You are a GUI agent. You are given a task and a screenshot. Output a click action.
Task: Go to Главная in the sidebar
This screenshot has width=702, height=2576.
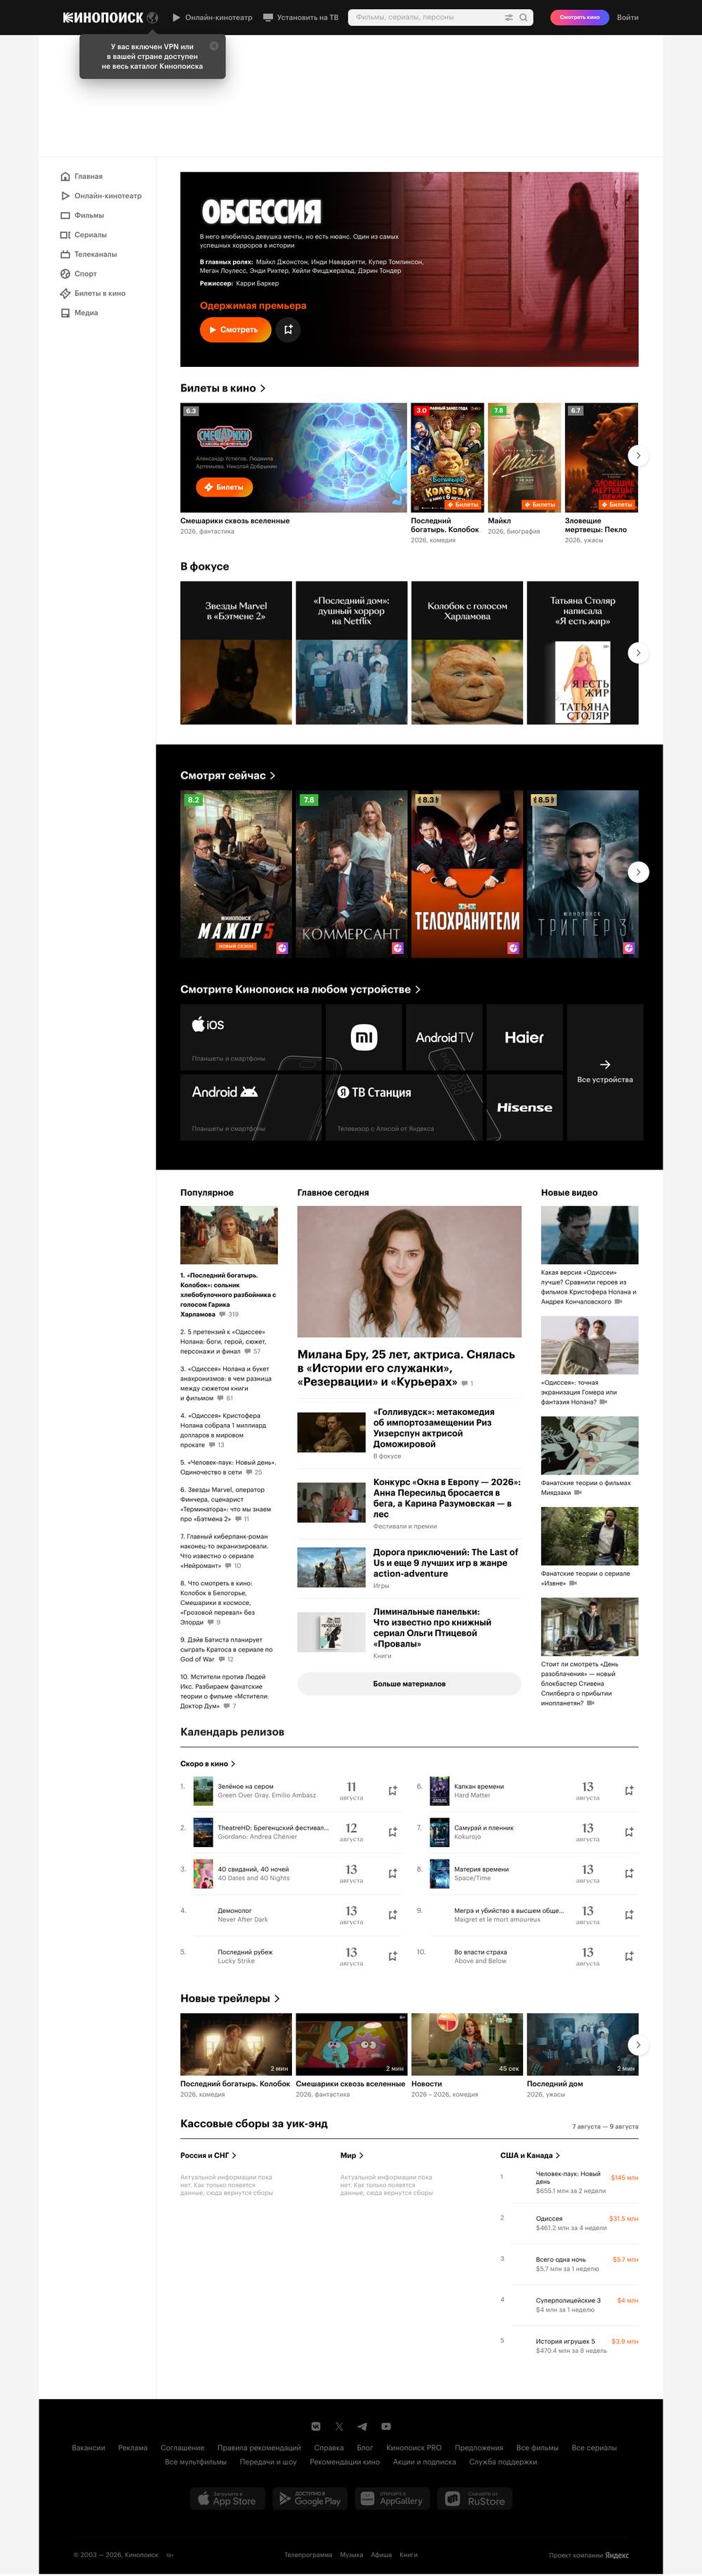pyautogui.click(x=82, y=176)
